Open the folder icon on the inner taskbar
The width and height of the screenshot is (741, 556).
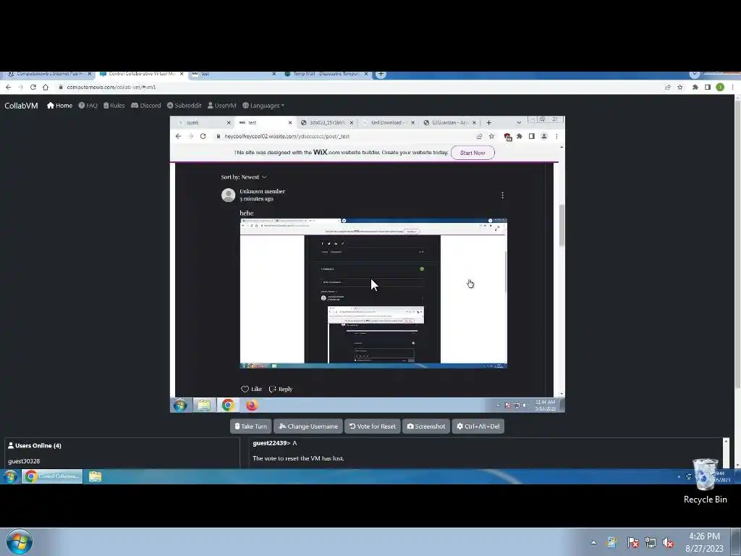[95, 476]
